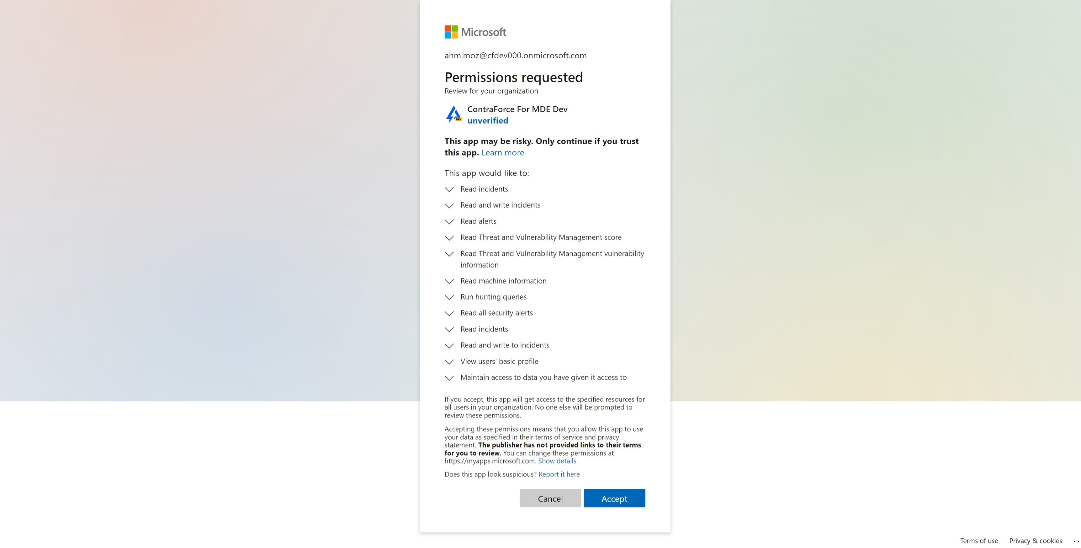Expand the 'Read machine information' permission
The height and width of the screenshot is (548, 1081).
[x=449, y=281]
